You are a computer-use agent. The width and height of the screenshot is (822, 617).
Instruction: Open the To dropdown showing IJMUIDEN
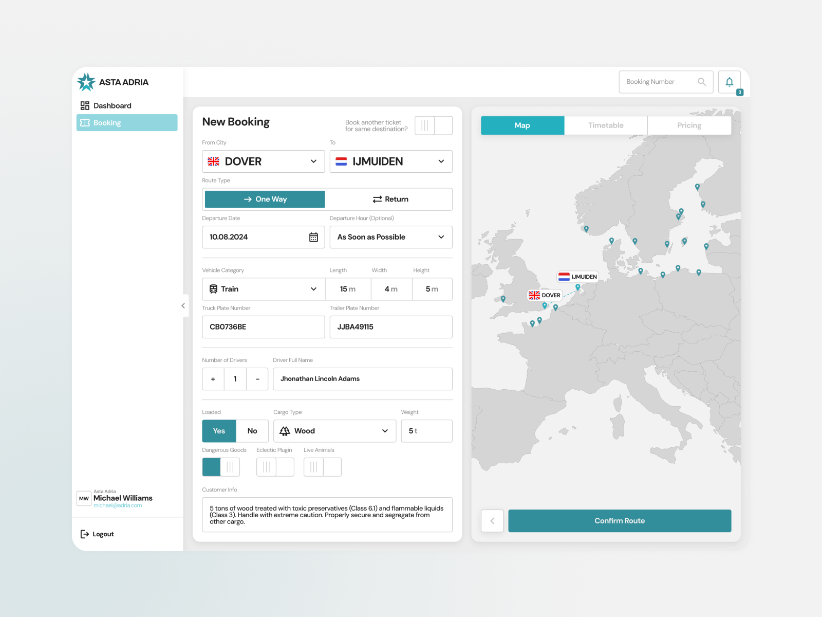pos(391,161)
